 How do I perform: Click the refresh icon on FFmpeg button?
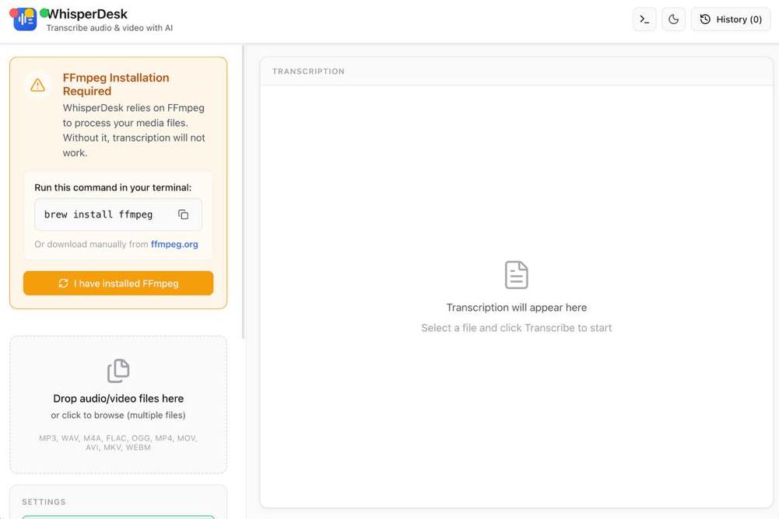pyautogui.click(x=64, y=284)
